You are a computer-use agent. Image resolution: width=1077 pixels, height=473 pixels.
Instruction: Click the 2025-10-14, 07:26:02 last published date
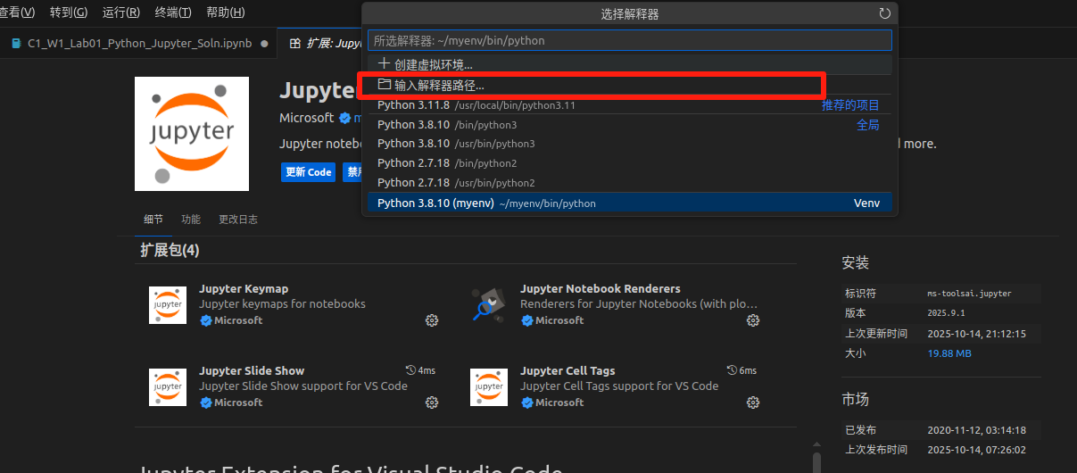point(977,450)
